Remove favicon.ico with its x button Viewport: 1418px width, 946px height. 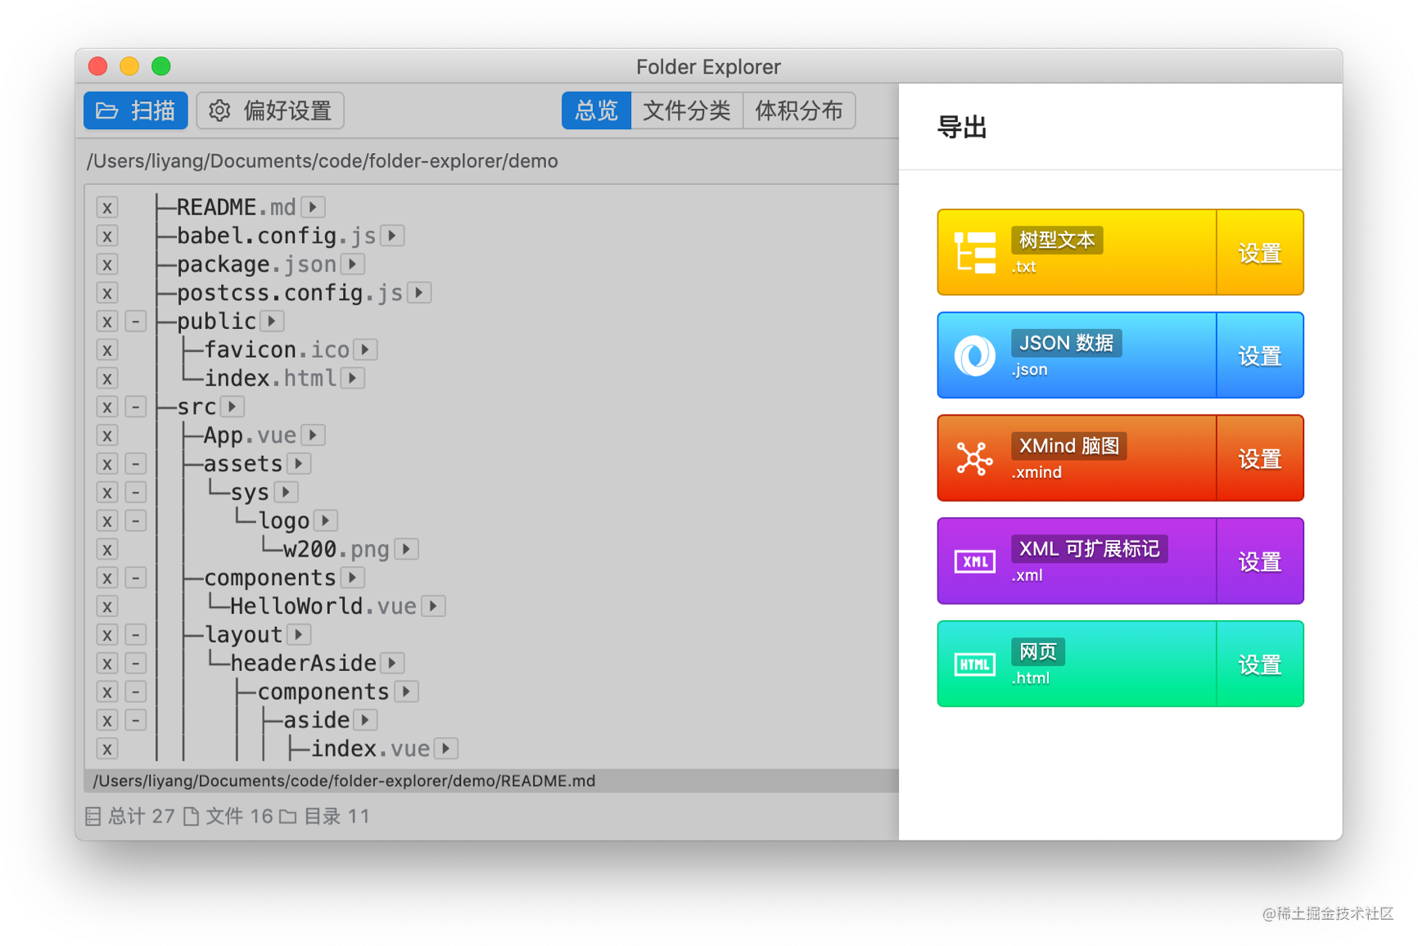coord(107,350)
